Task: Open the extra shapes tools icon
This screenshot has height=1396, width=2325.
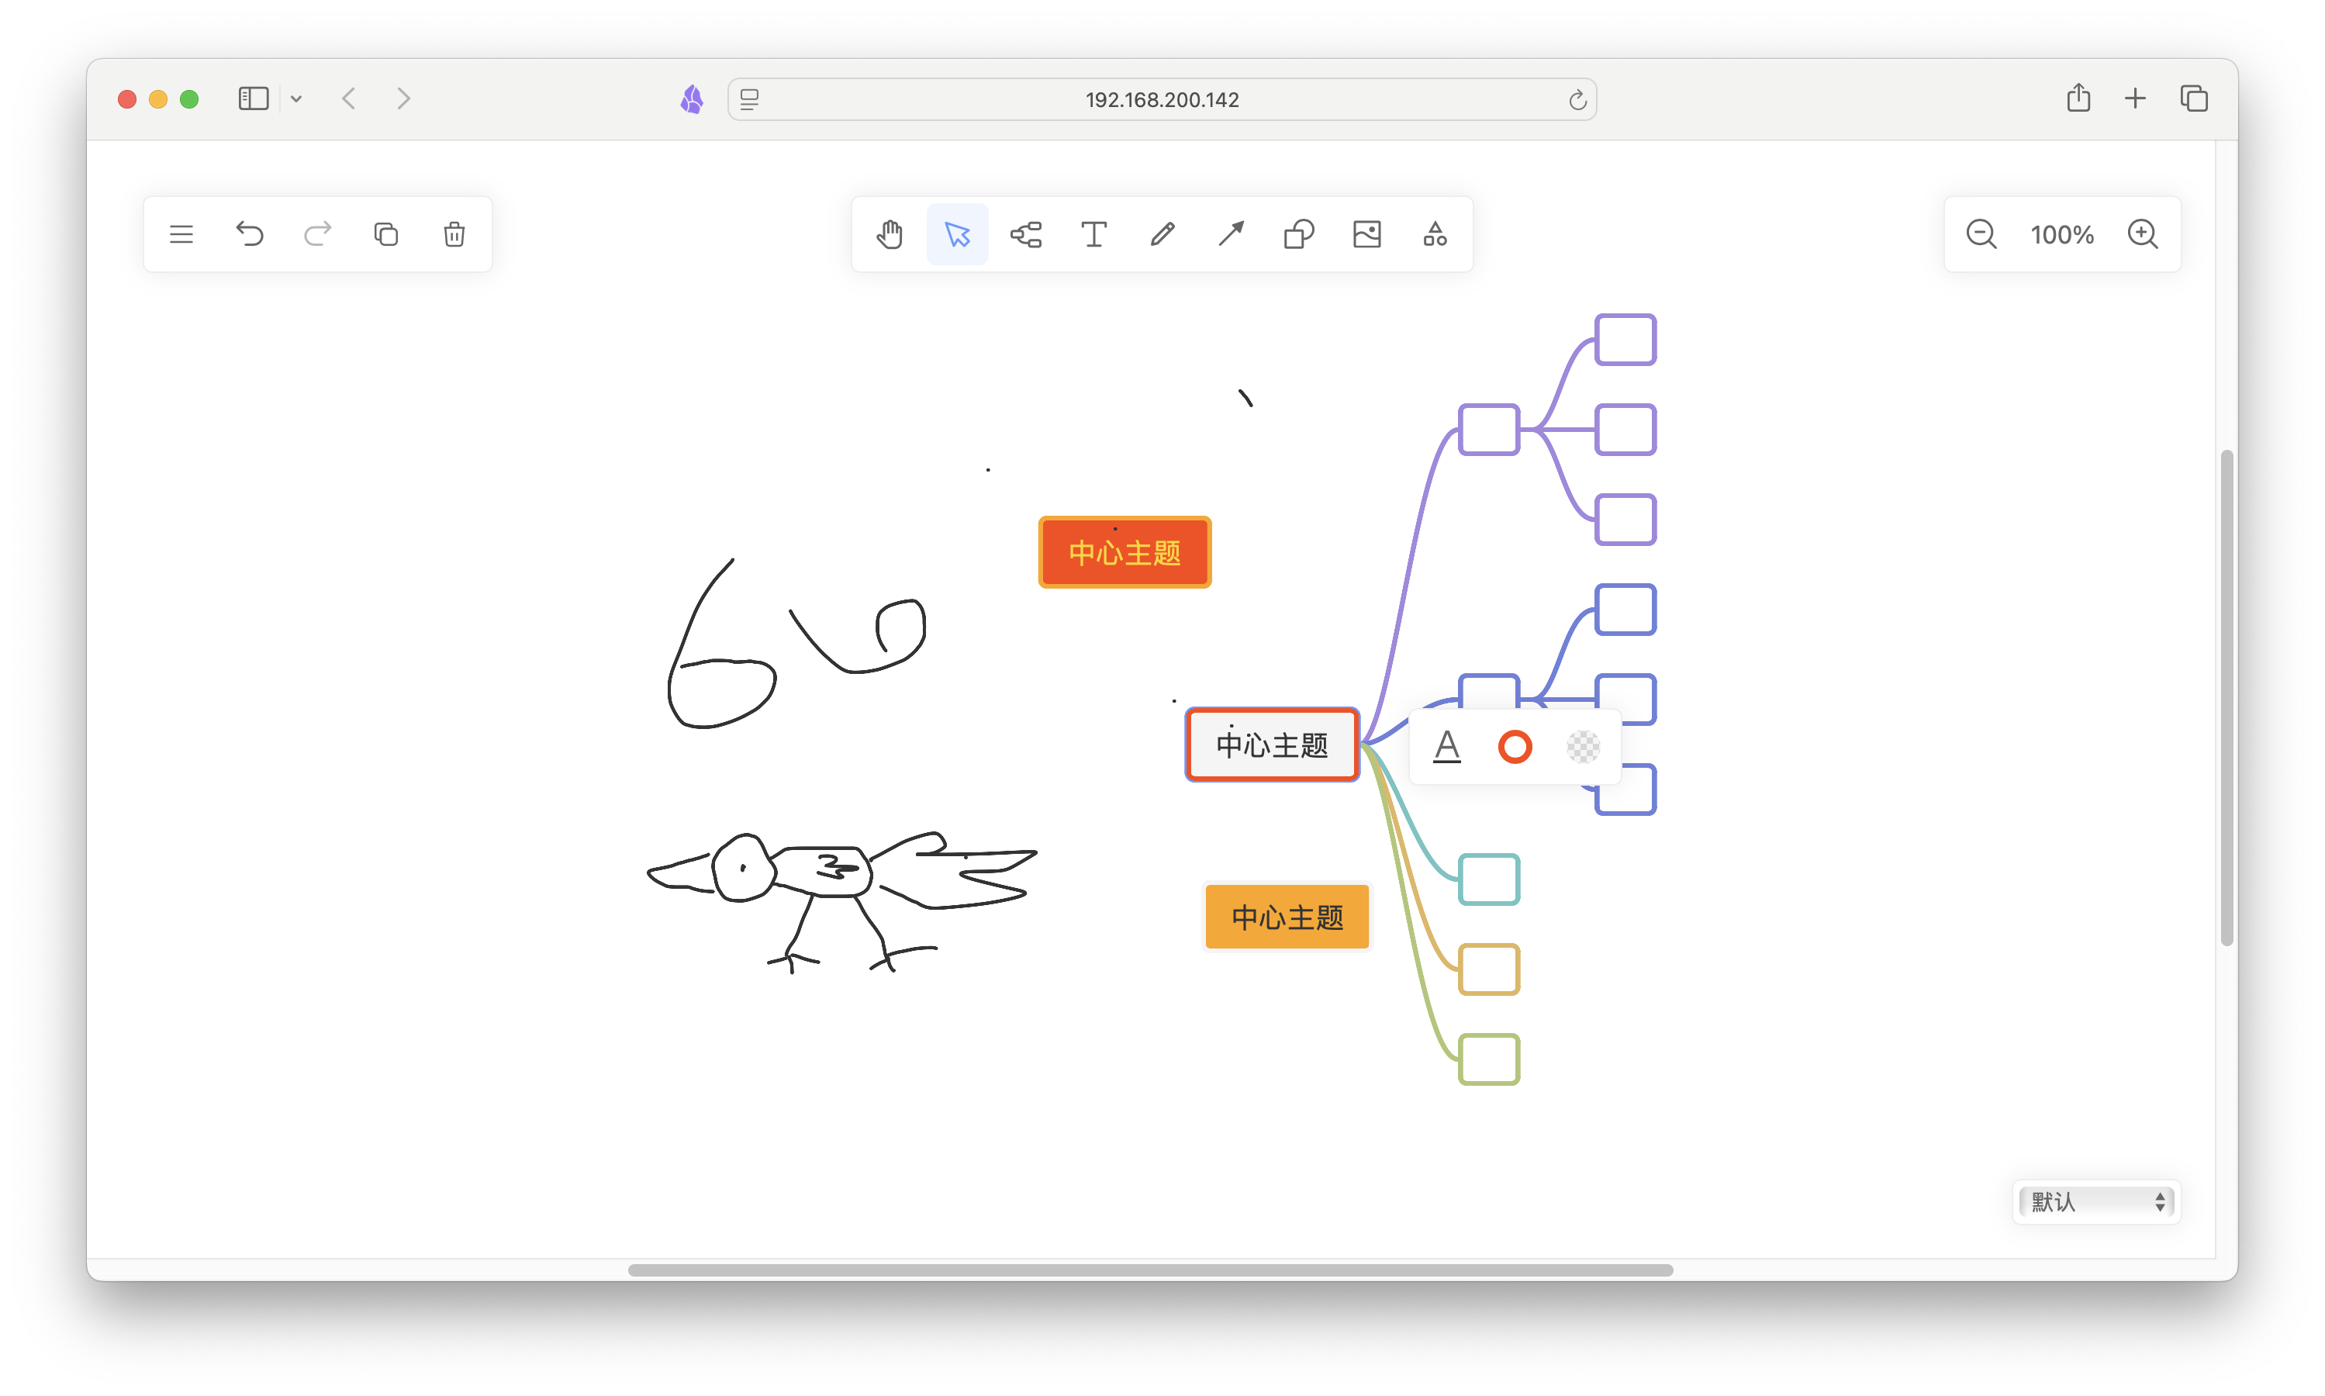Action: tap(1434, 234)
